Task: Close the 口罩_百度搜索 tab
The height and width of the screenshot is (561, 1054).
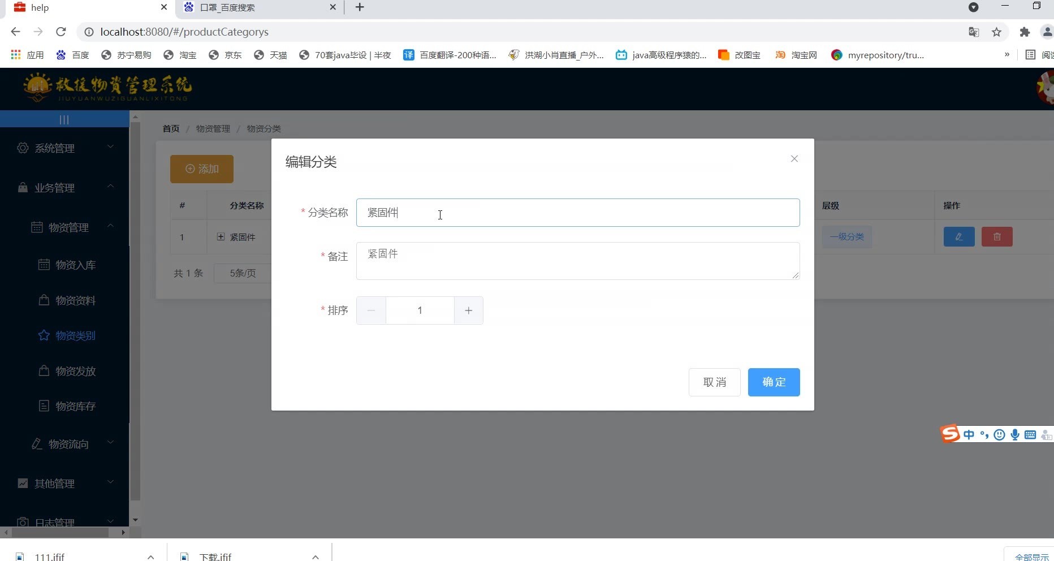Action: tap(333, 7)
